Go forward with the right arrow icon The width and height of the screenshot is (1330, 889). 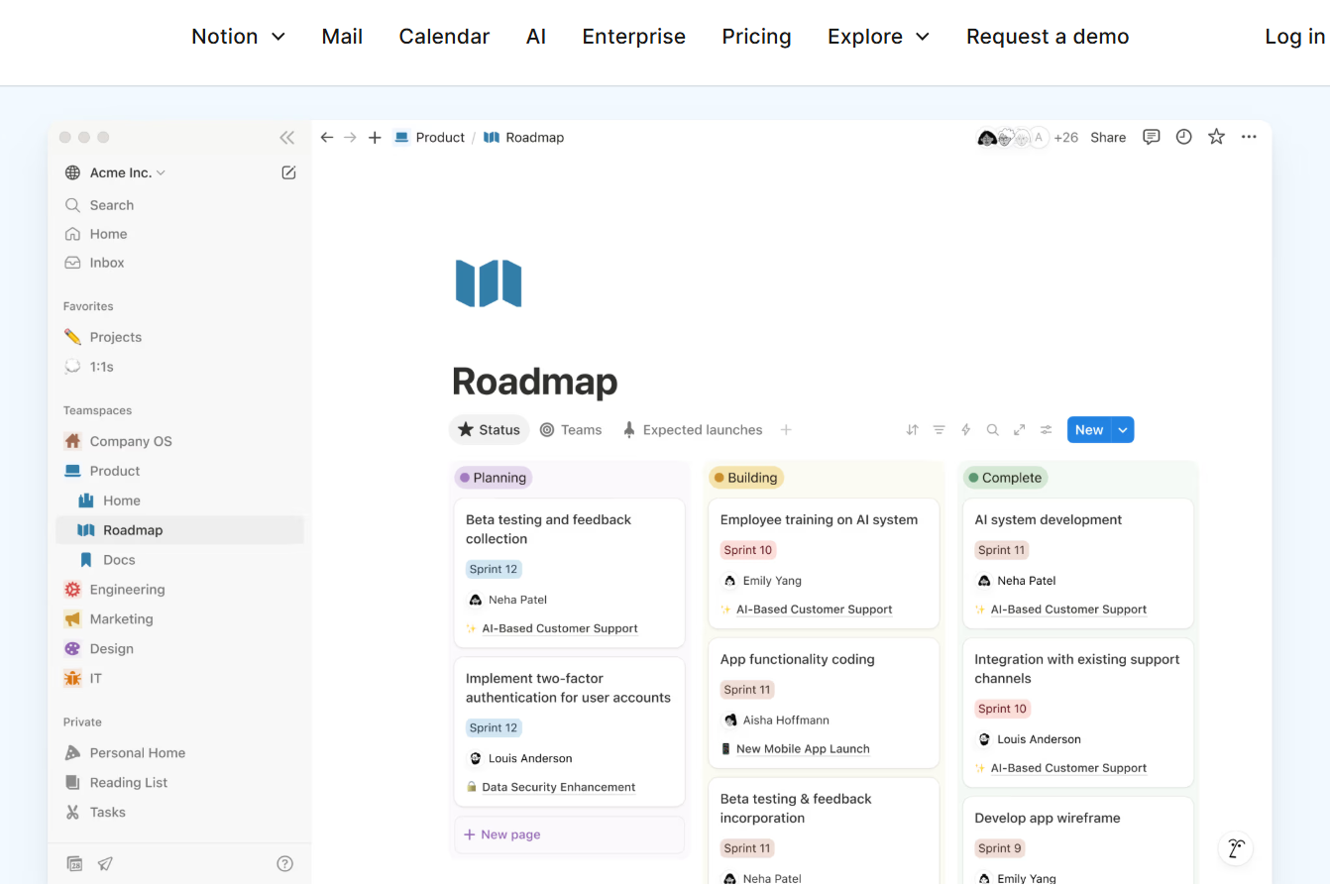[350, 138]
